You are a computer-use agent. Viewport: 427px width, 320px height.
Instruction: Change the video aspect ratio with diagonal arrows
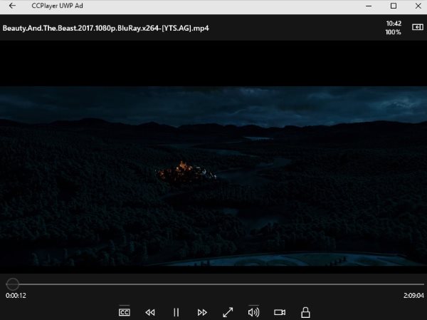[x=228, y=312]
